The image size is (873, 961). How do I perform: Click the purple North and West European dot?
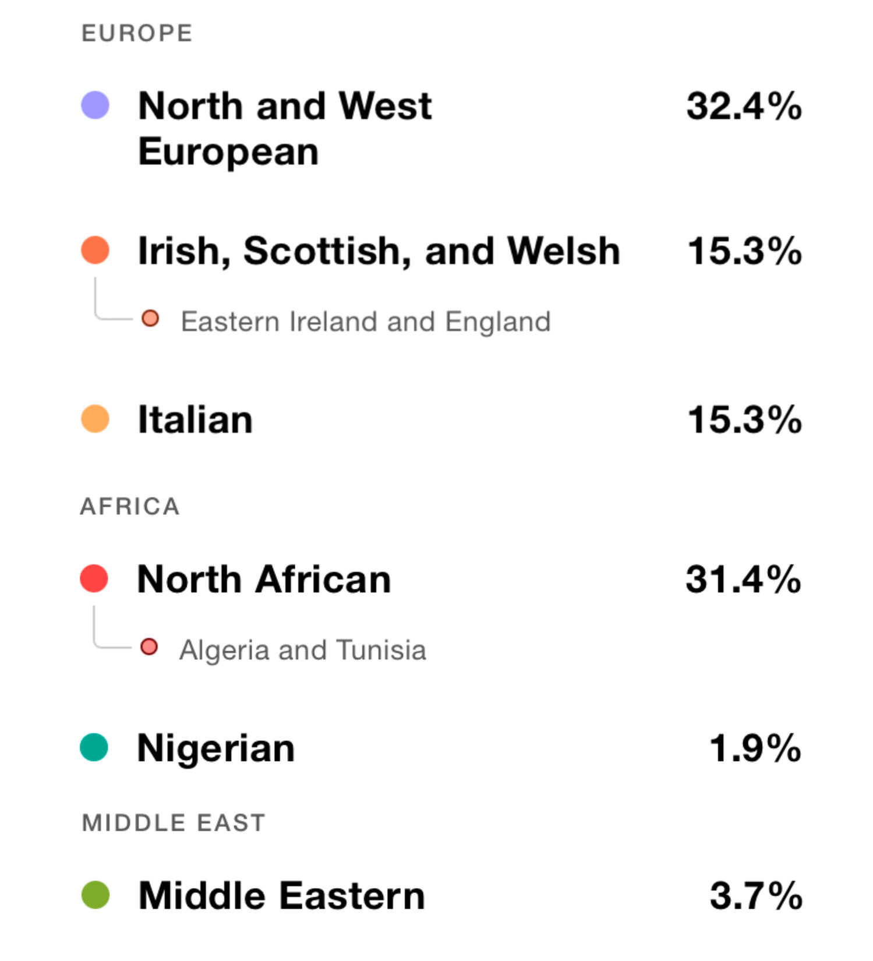pyautogui.click(x=95, y=105)
